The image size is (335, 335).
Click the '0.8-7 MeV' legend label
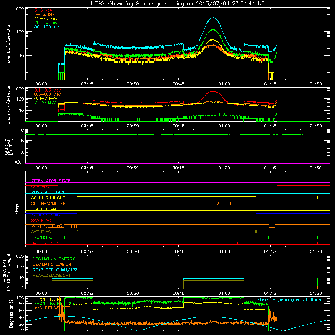[x=46, y=98]
